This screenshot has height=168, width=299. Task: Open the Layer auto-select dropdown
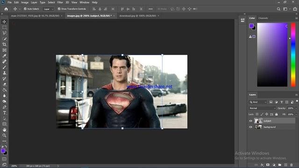coord(48,9)
